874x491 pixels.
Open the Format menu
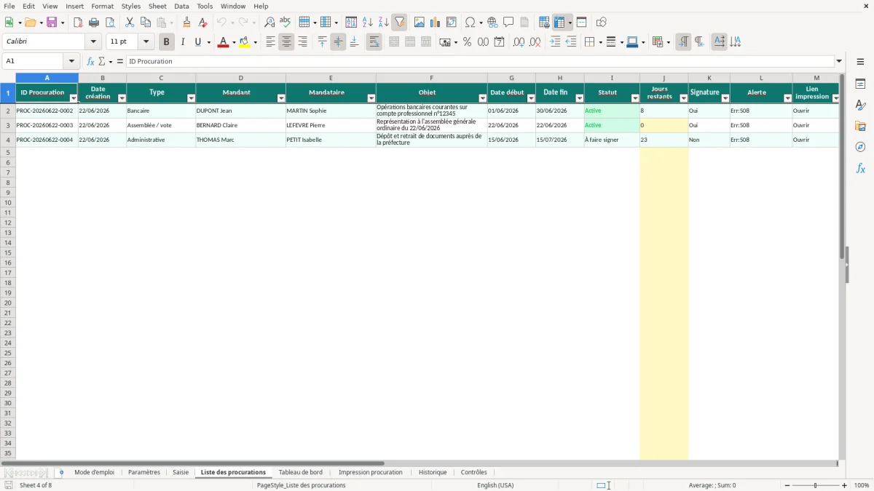tap(103, 6)
